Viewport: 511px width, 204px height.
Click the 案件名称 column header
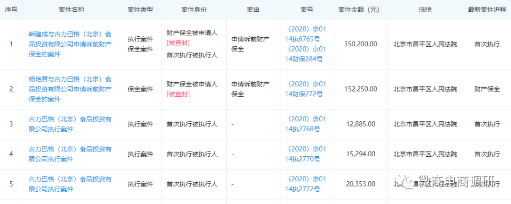[x=70, y=9]
